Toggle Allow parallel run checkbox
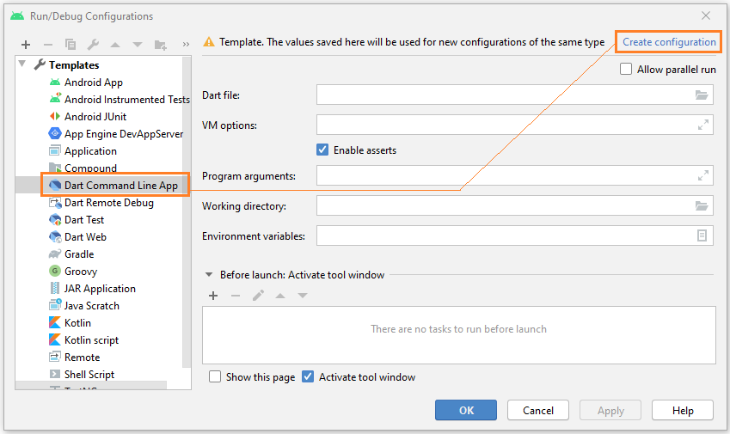The width and height of the screenshot is (730, 434). pos(626,70)
